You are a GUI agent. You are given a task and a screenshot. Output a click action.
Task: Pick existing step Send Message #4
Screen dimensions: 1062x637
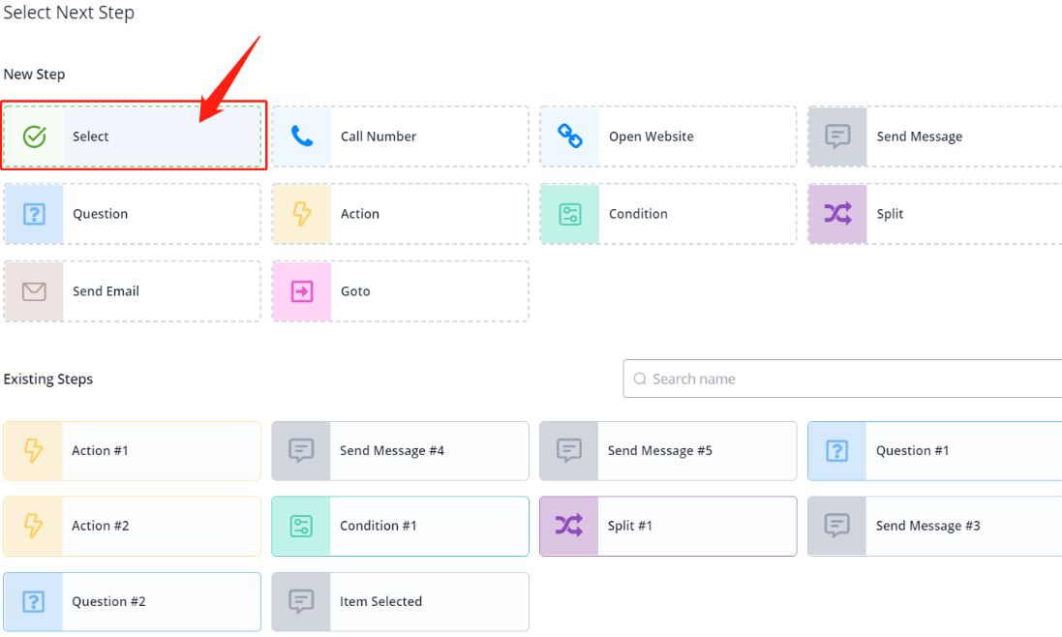[400, 451]
